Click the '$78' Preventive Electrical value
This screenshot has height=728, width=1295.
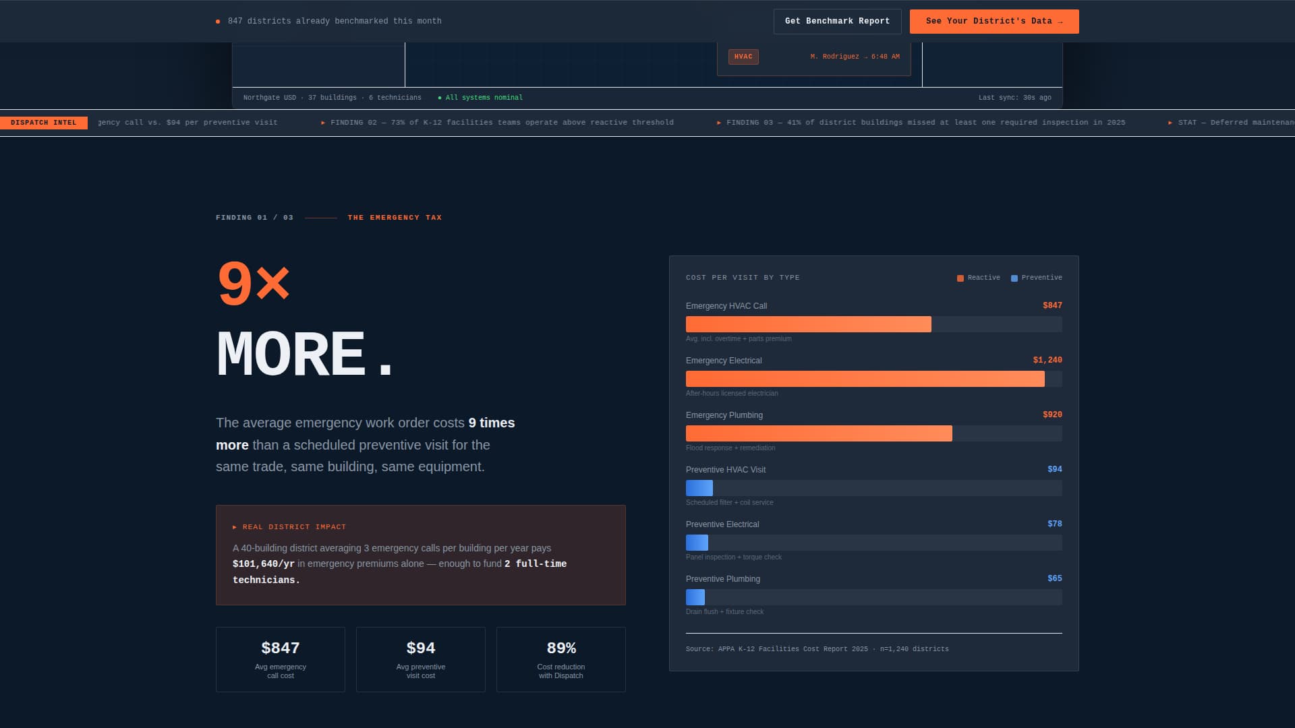pyautogui.click(x=1055, y=524)
